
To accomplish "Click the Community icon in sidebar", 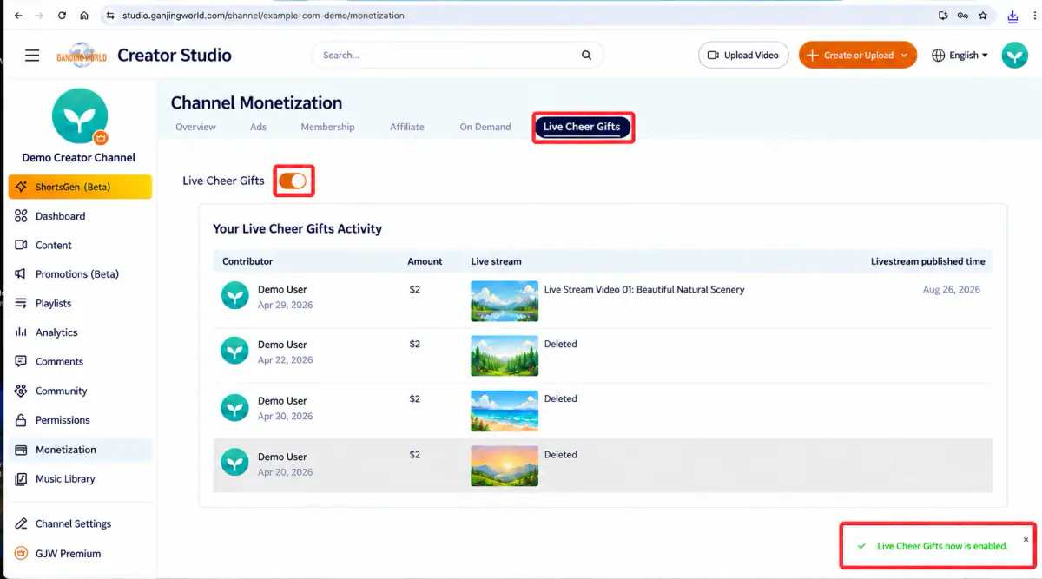I will point(21,391).
